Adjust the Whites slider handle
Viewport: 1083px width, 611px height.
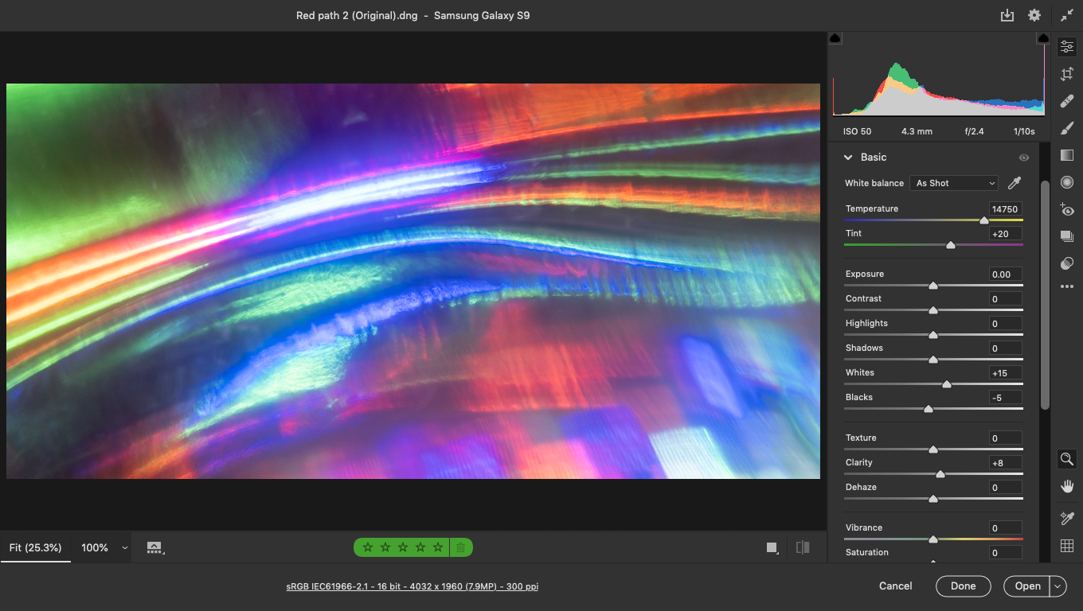947,384
